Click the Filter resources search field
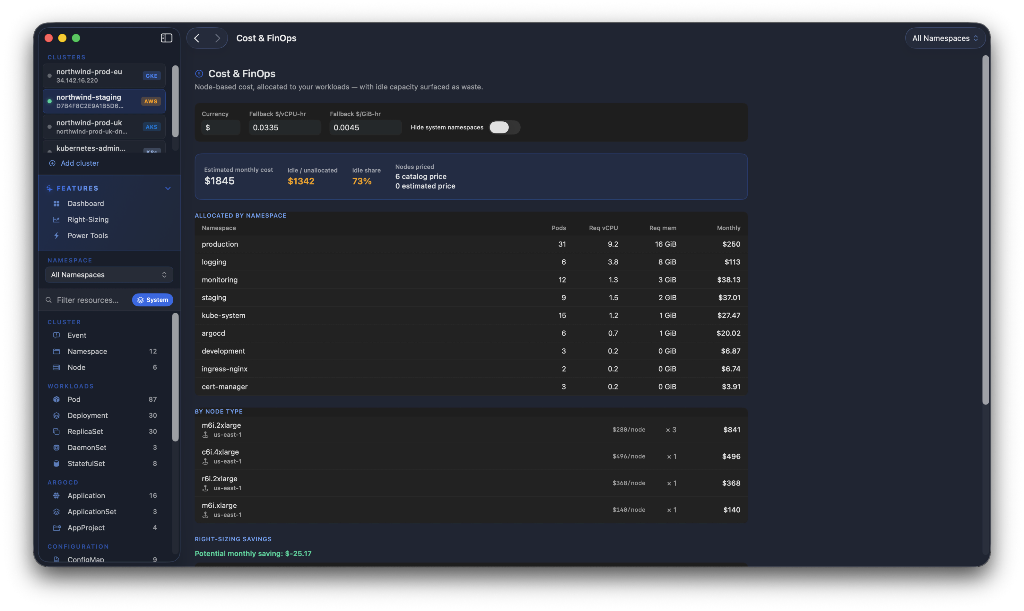 pyautogui.click(x=88, y=300)
